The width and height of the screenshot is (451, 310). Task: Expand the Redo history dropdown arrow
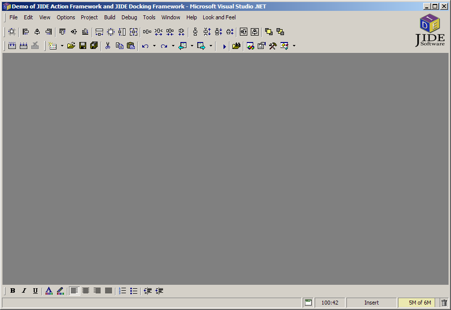(x=173, y=45)
